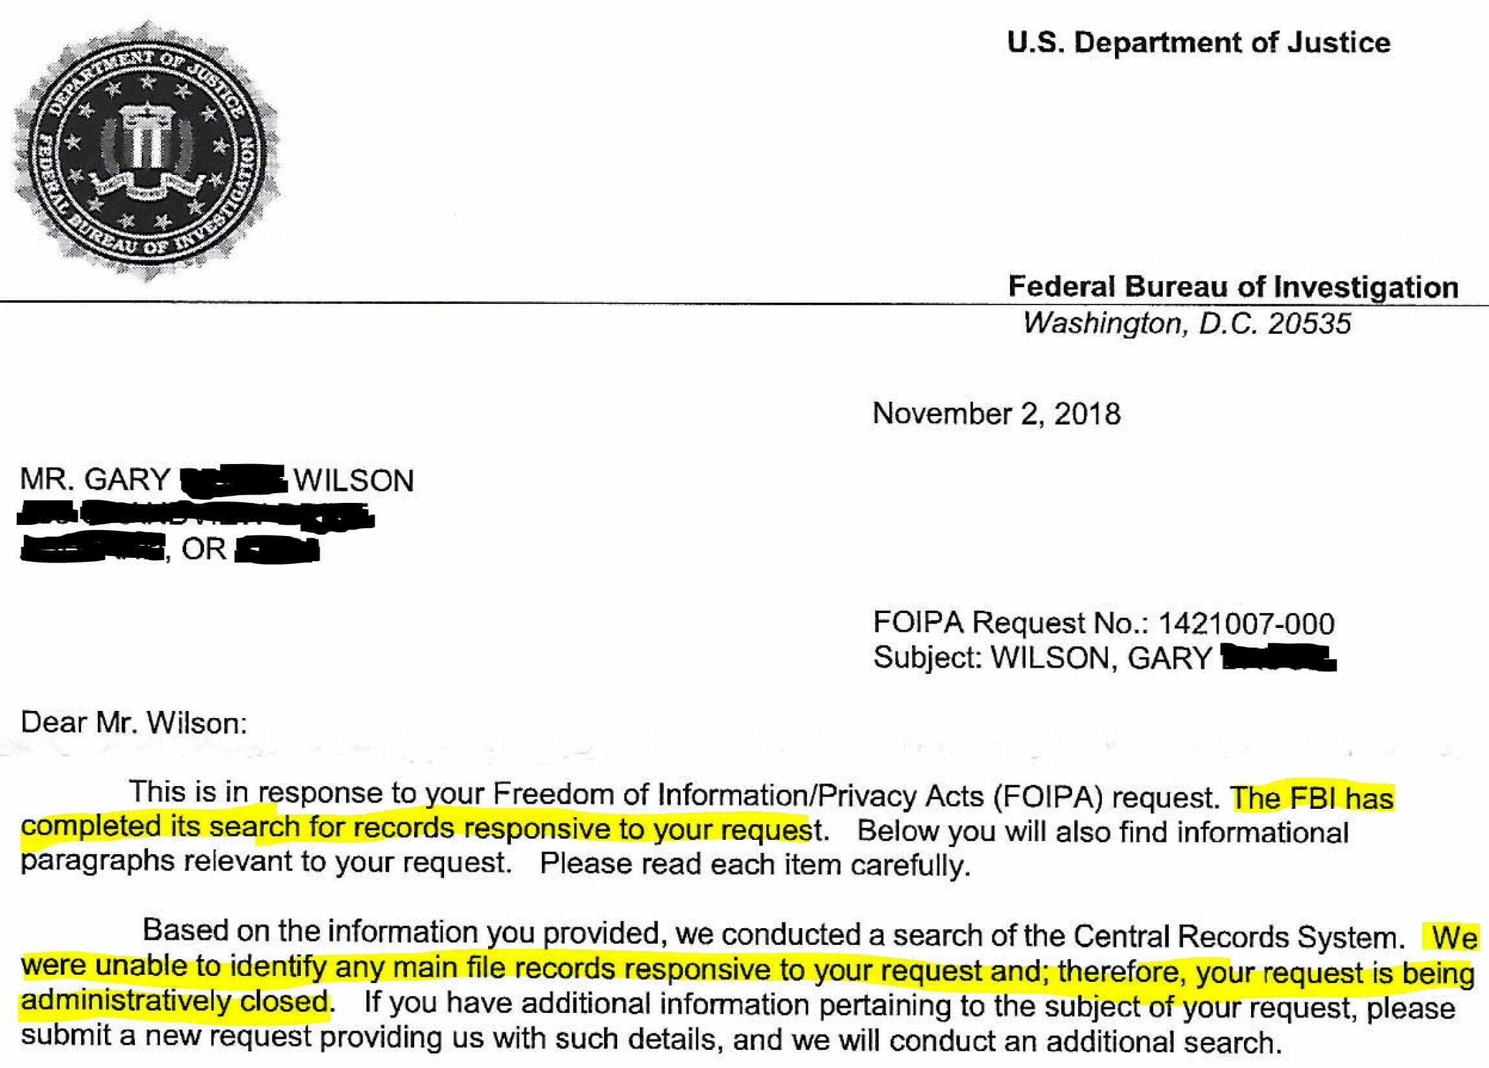1489x1068 pixels.
Task: Click the phrase "Please read each item carefully."
Action: 755,864
